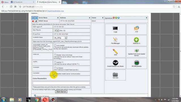Reload the page with refresh icon

coord(11,7)
